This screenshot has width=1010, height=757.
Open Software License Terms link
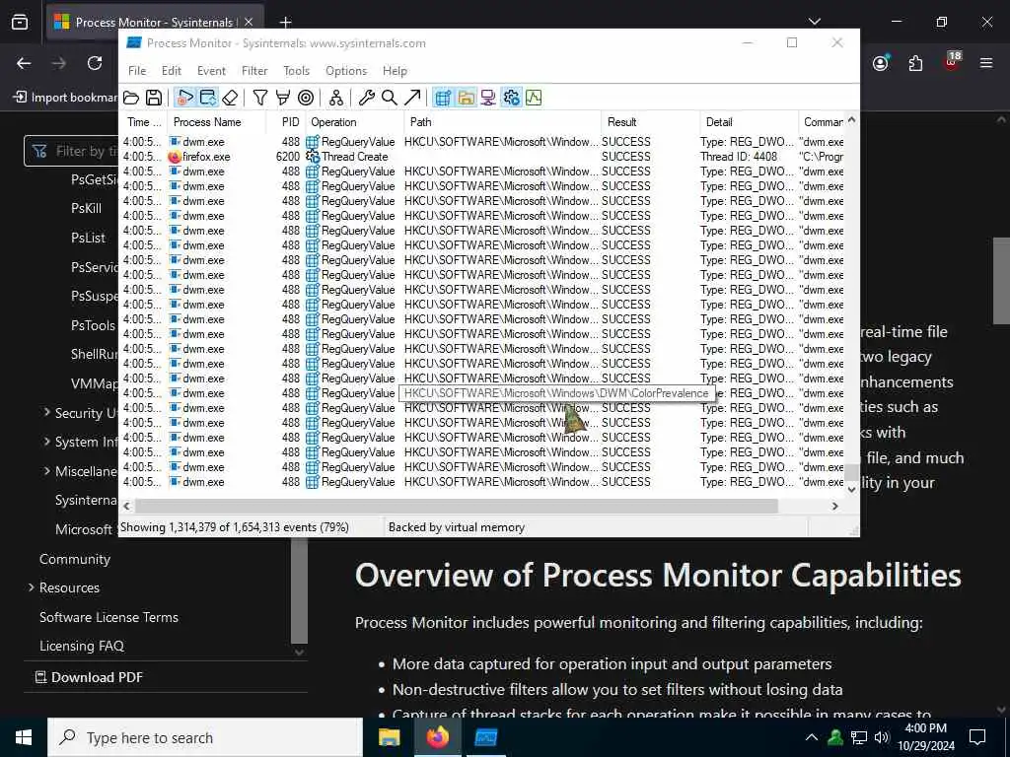click(x=108, y=617)
